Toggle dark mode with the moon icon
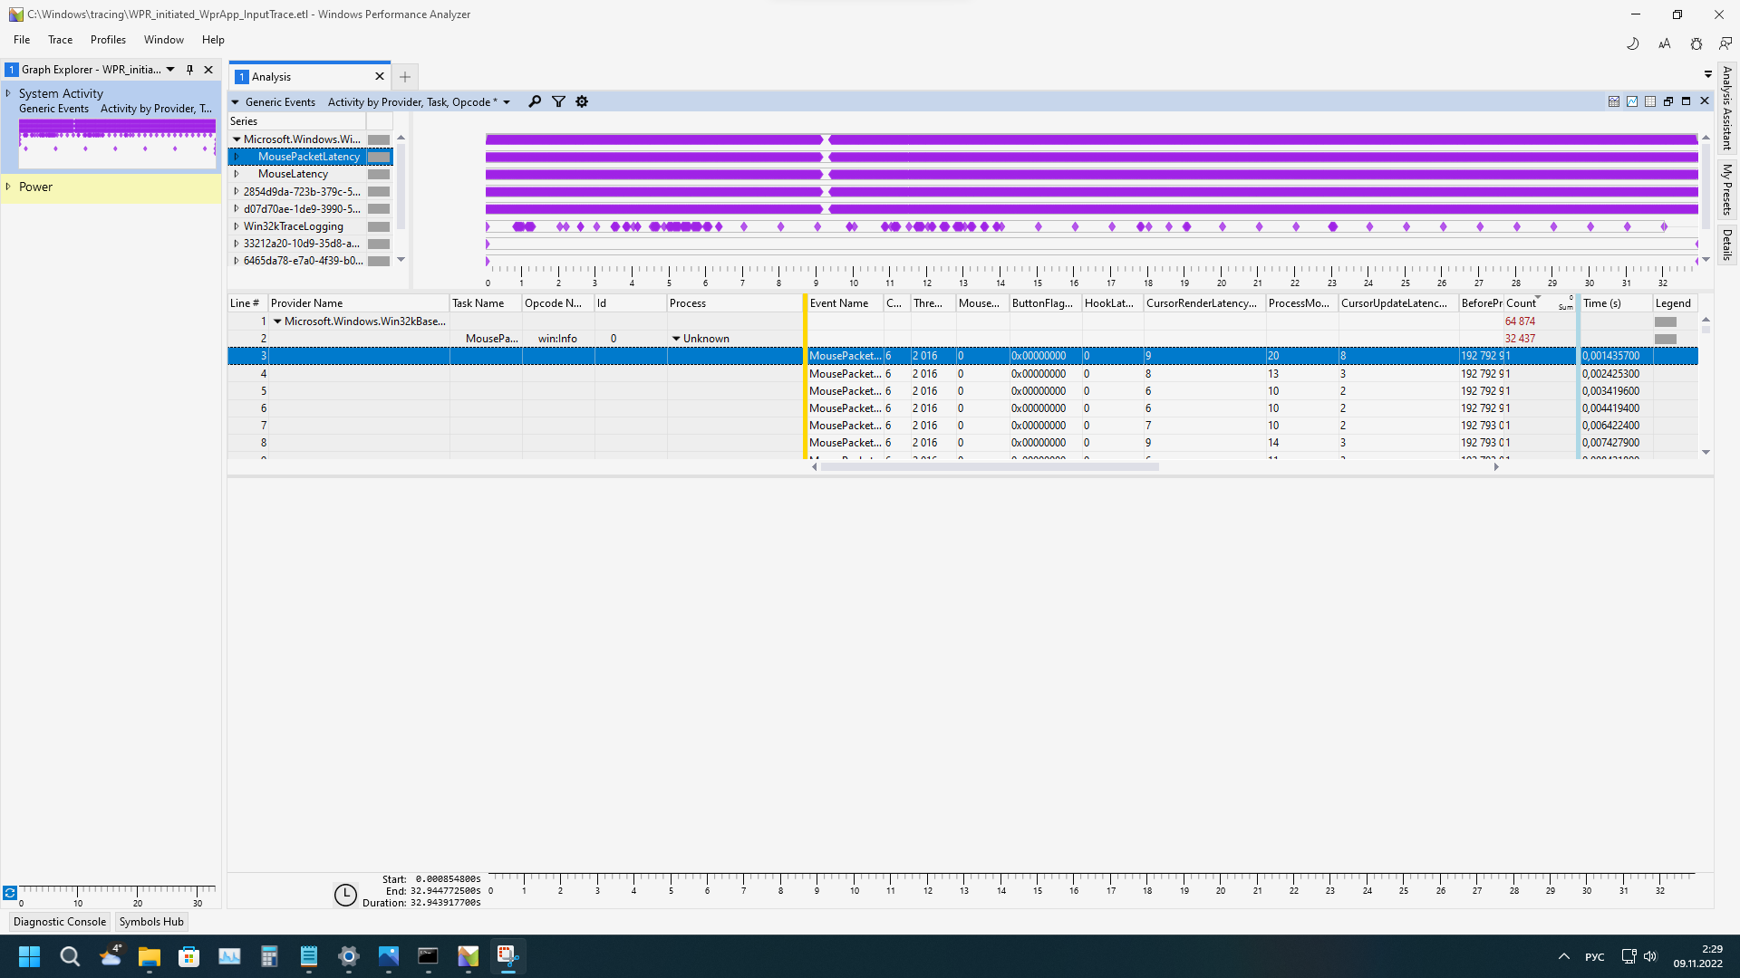This screenshot has height=978, width=1740. click(1633, 43)
